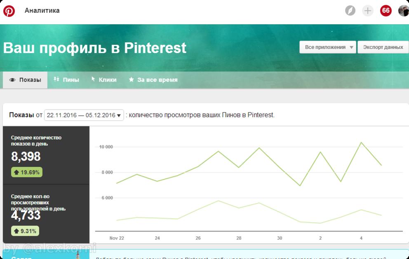Viewport: 409px width, 259px height.
Task: Switch to the Клики tab
Action: tap(104, 80)
